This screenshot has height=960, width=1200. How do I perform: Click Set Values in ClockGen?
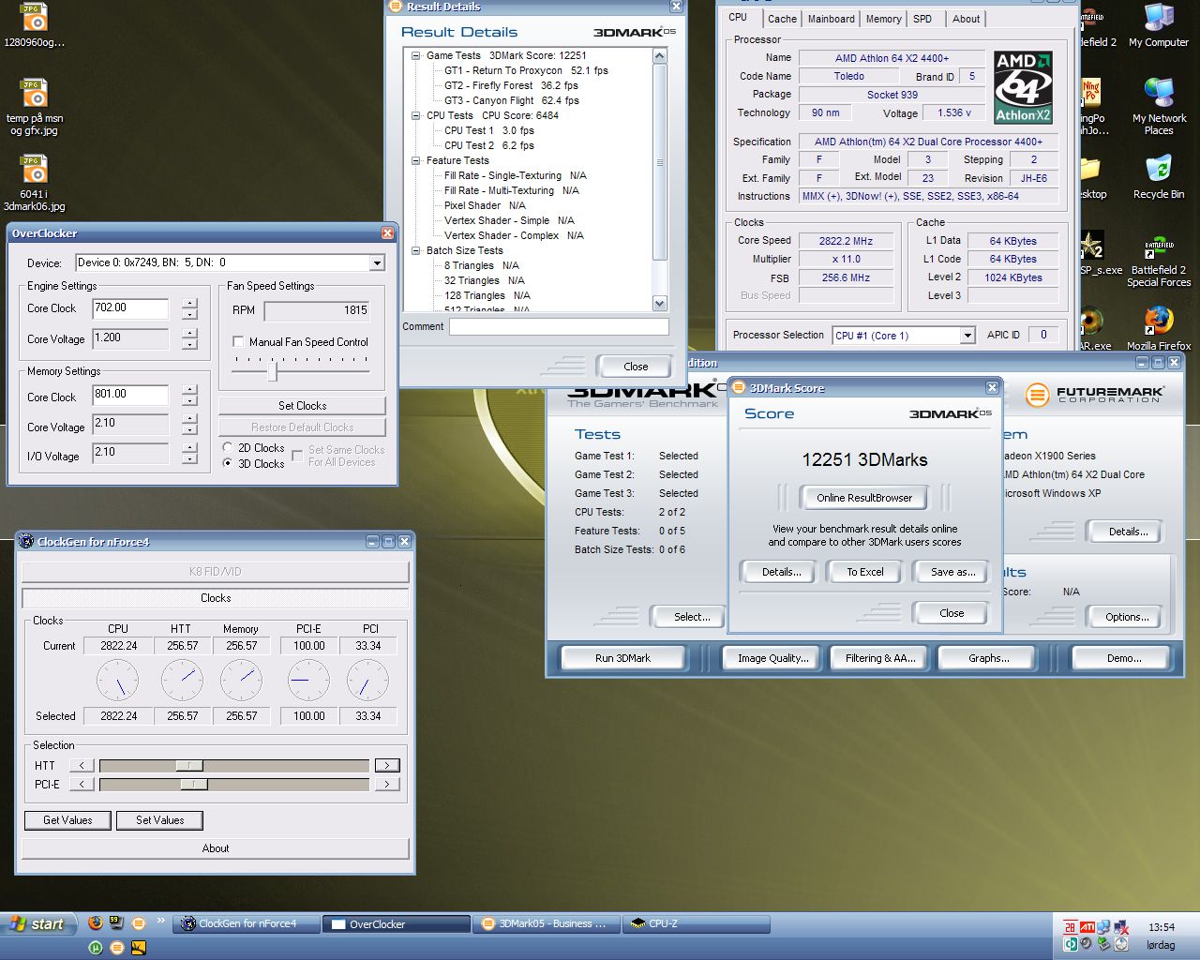pyautogui.click(x=159, y=820)
